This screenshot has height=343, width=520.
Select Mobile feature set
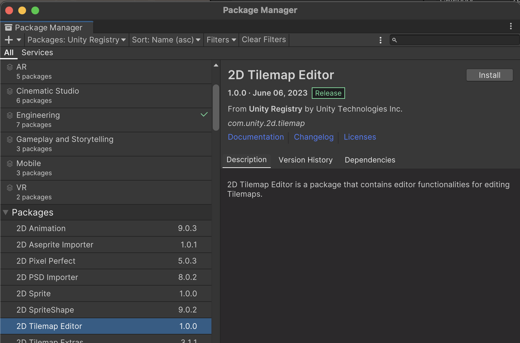pos(106,168)
